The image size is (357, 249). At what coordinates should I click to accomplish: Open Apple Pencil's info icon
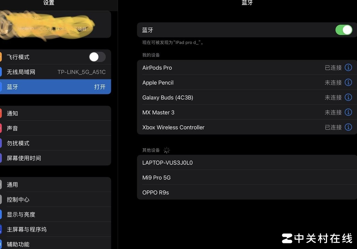tap(348, 82)
